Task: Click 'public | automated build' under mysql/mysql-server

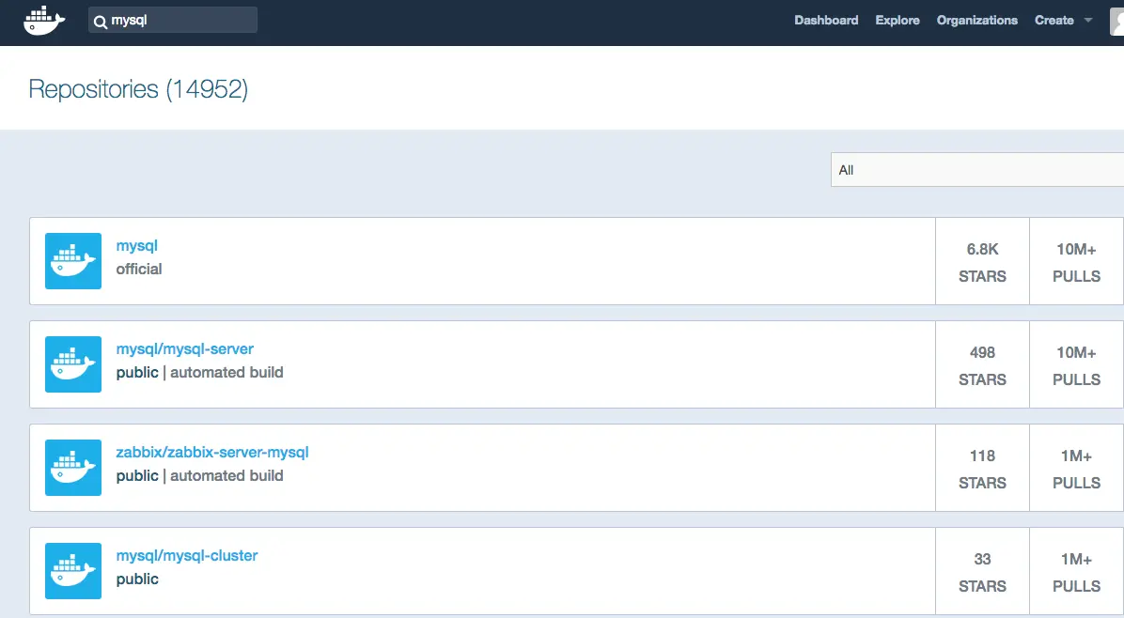Action: click(200, 372)
